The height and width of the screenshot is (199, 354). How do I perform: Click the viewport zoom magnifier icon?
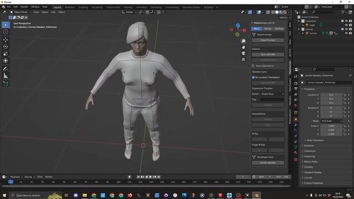[243, 41]
